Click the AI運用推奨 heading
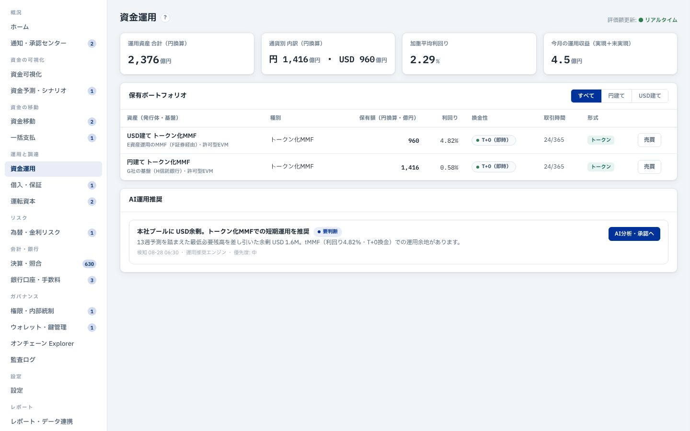 pos(146,199)
